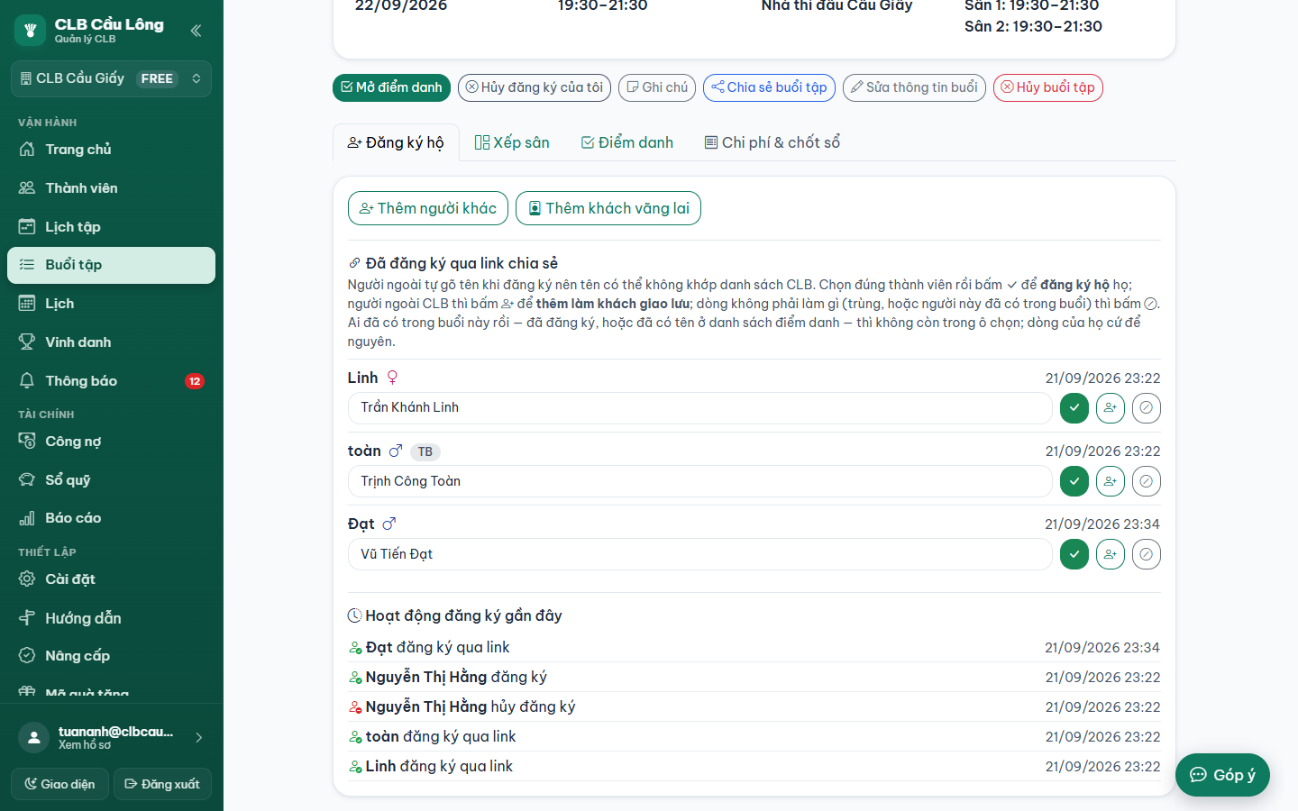1298x811 pixels.
Task: Open the CLB Cầu Giấy club switcher
Action: click(112, 78)
